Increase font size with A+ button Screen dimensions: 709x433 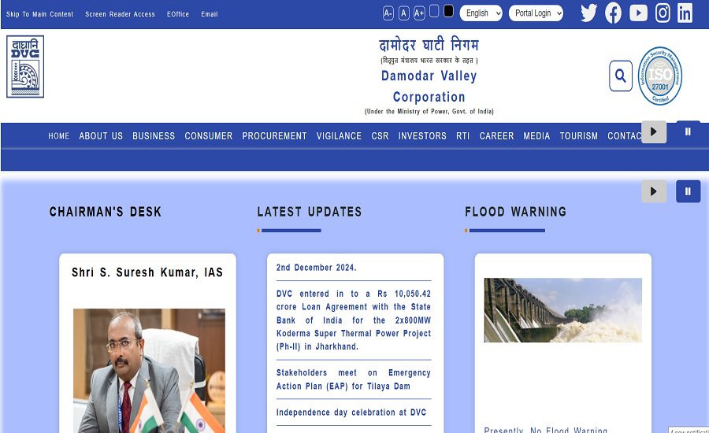click(x=419, y=13)
